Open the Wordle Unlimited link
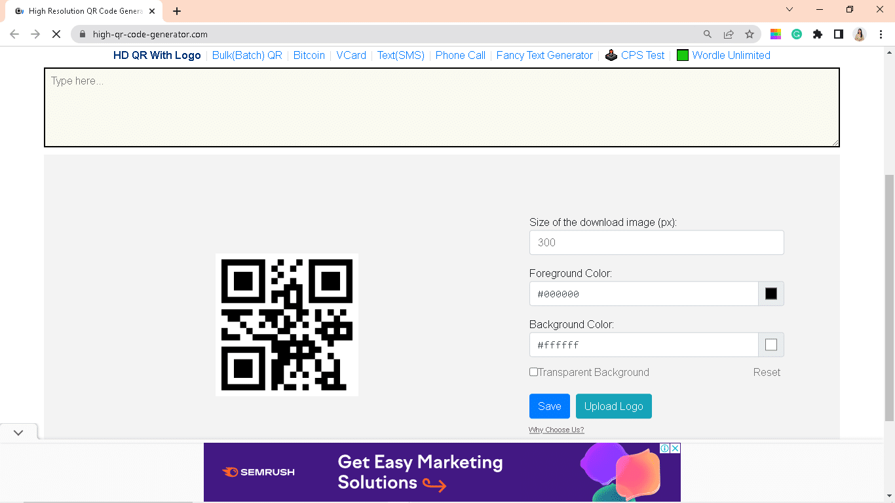Screen dimensions: 895x503 click(731, 55)
